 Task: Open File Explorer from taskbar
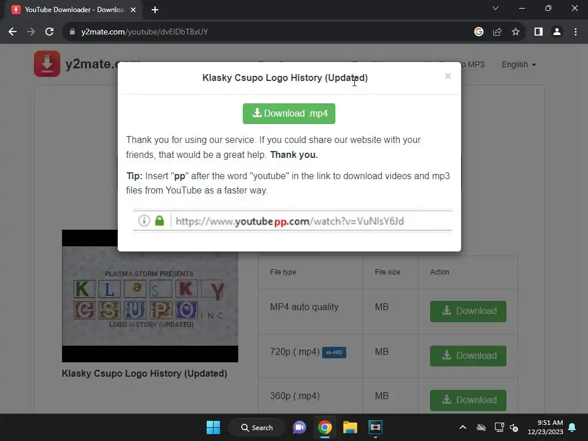pyautogui.click(x=350, y=427)
